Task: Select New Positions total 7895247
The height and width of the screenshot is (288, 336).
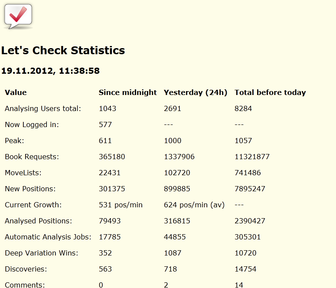Action: [x=250, y=189]
